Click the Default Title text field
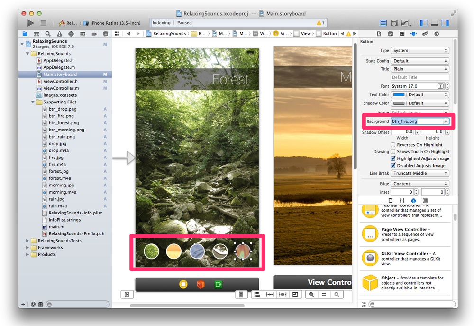This screenshot has width=474, height=326. 419,77
